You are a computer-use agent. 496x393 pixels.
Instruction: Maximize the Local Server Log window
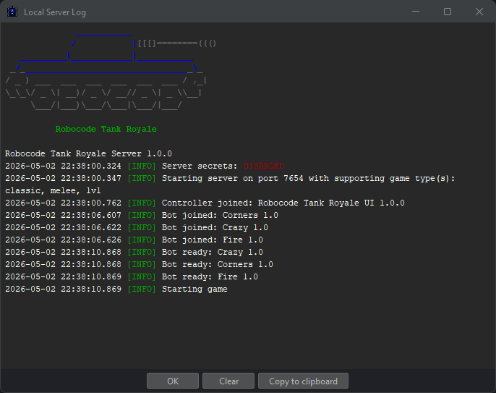[448, 12]
